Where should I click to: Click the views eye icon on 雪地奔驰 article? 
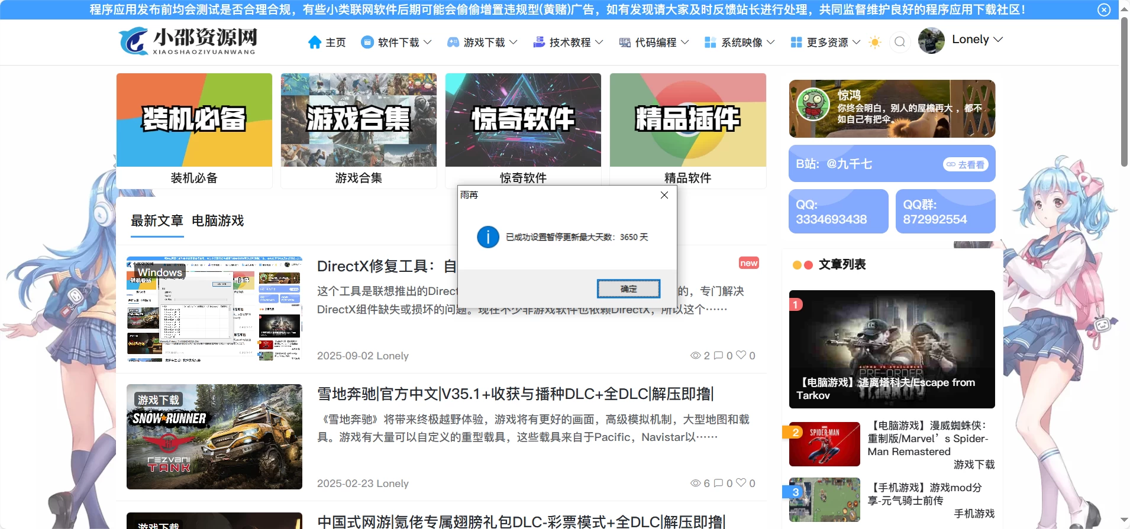click(696, 483)
